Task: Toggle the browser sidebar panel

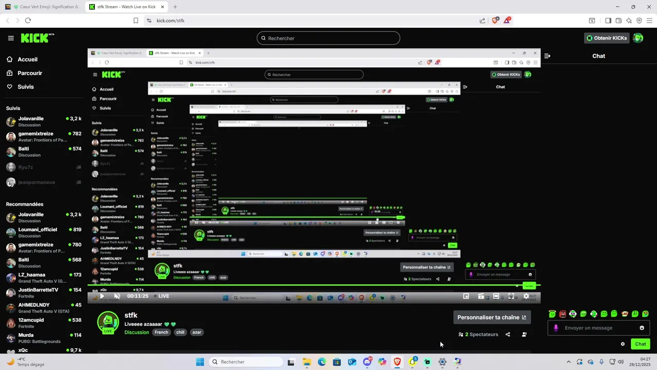Action: click(x=608, y=21)
